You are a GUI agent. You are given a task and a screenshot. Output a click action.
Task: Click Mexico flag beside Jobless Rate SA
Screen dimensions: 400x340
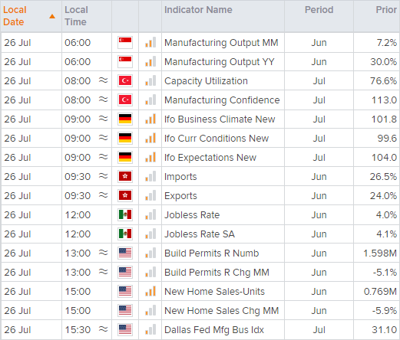point(125,234)
